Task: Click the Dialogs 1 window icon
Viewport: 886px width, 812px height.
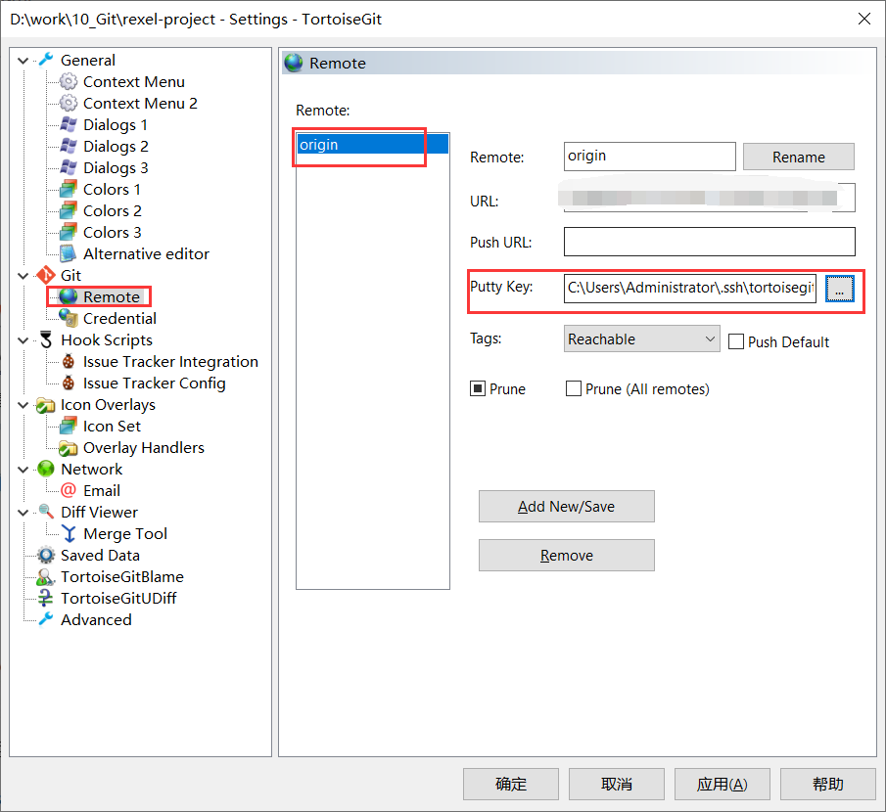Action: click(69, 124)
